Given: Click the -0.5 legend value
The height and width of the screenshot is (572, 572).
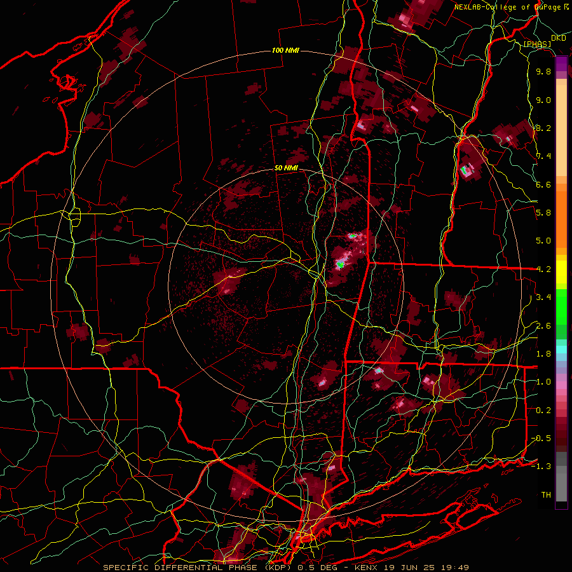Looking at the screenshot, I should click(x=541, y=439).
